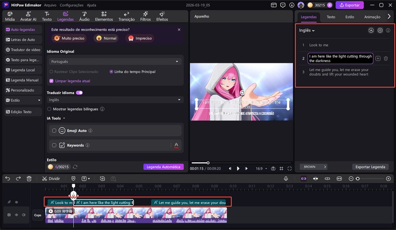This screenshot has width=396, height=230.
Task: Click the user avatar in title bar
Action: (x=301, y=5)
